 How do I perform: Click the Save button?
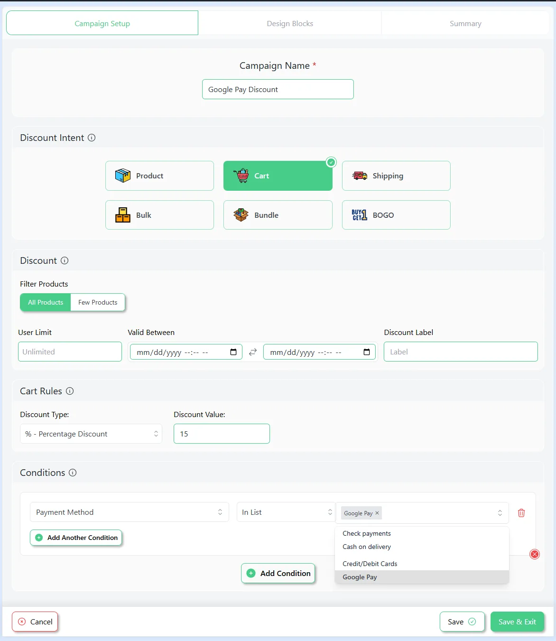[x=462, y=622]
